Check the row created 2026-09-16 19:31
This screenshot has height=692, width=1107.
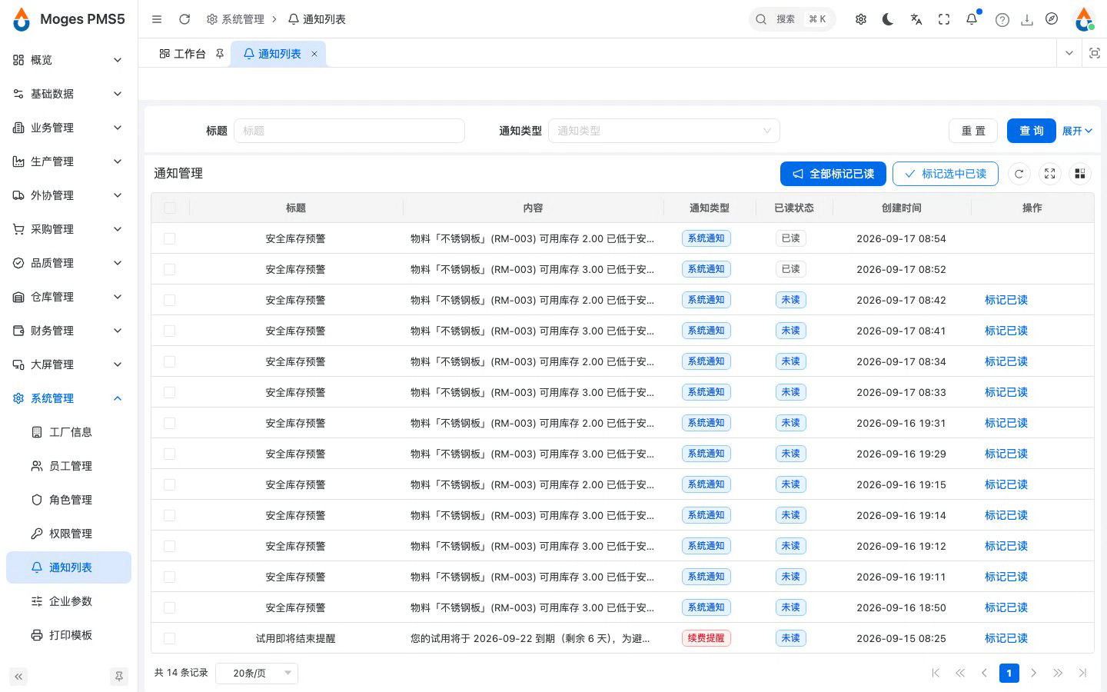170,423
